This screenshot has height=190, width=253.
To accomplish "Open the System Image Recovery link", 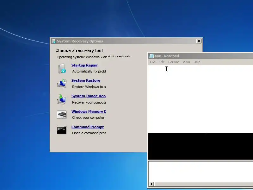I will (x=89, y=96).
